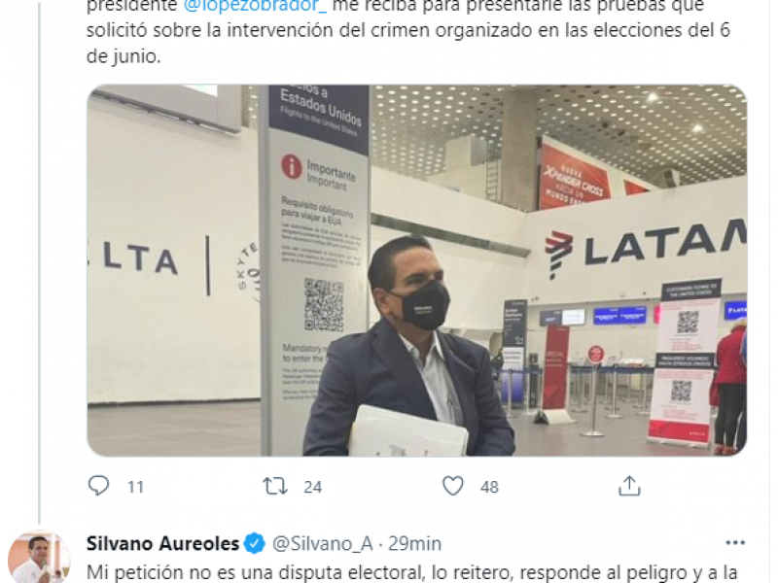Click the blue verified badge
This screenshot has height=583, width=778.
[x=255, y=543]
